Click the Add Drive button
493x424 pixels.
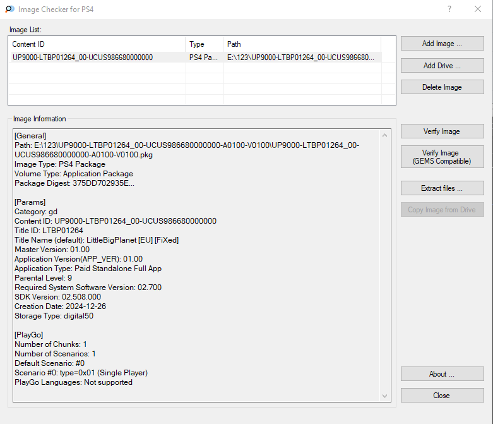[x=442, y=66]
